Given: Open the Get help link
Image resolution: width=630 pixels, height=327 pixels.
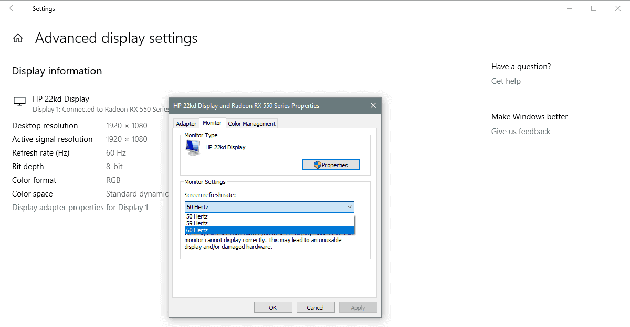Looking at the screenshot, I should click(x=506, y=81).
